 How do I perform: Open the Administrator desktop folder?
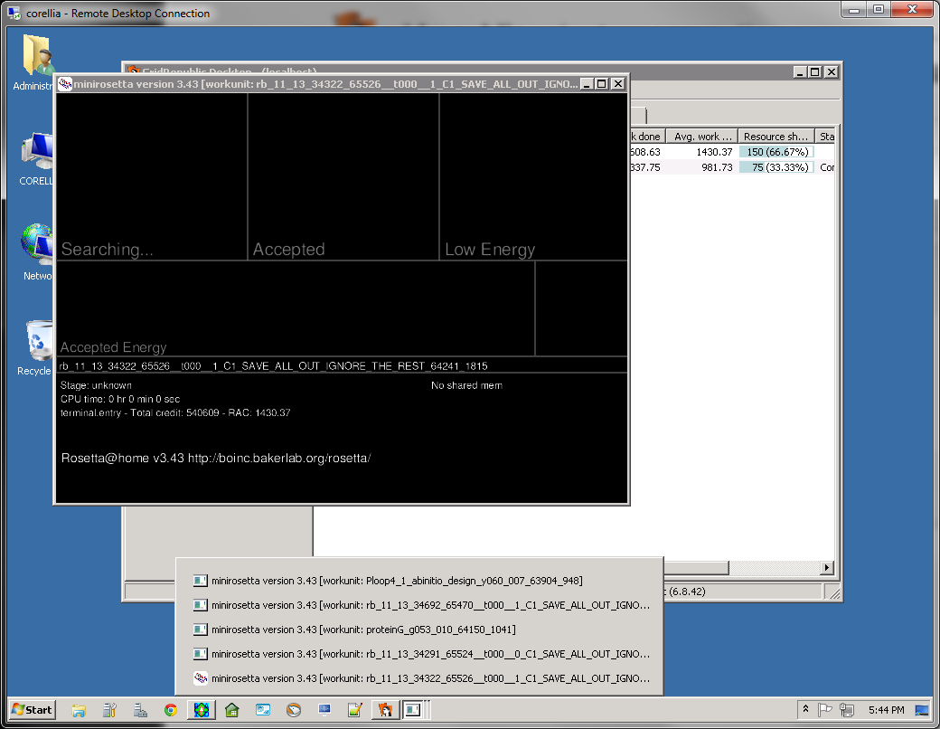pos(36,63)
